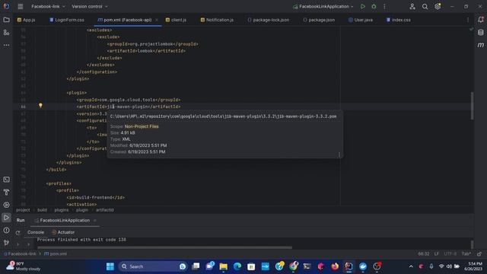This screenshot has width=487, height=274.
Task: Open Maven tool window
Action: [481, 45]
